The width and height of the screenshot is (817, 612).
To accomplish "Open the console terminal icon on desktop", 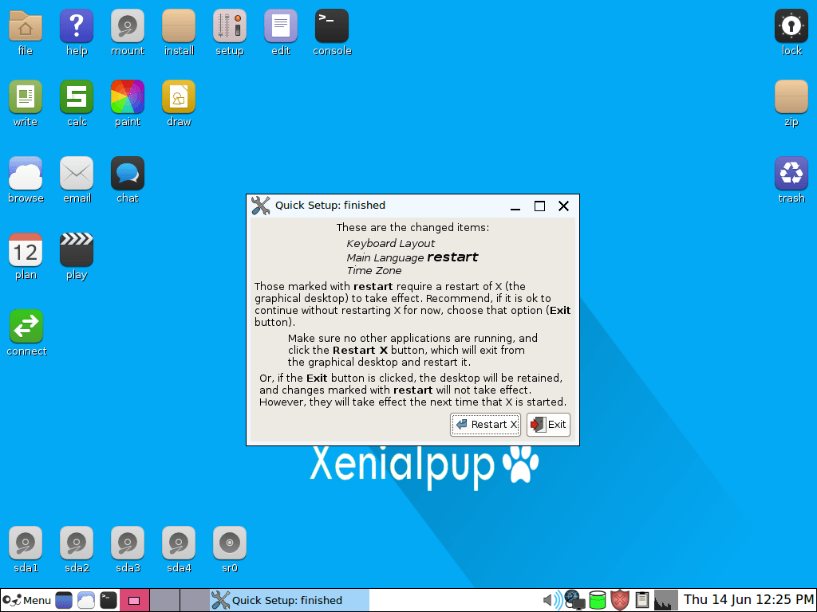I will [x=331, y=26].
